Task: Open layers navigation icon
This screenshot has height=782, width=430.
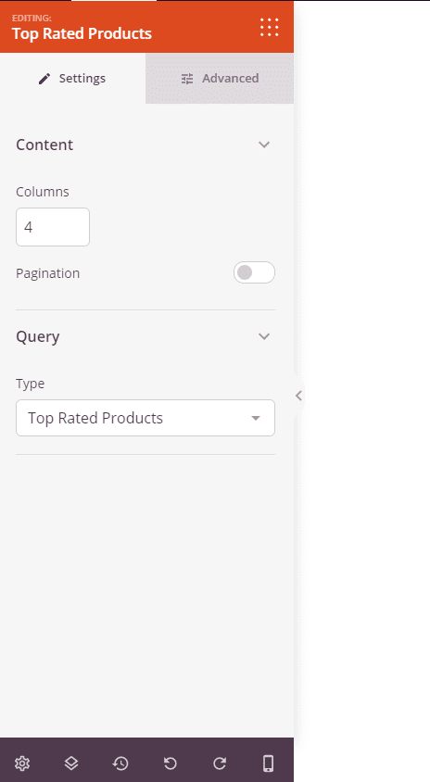Action: point(71,763)
